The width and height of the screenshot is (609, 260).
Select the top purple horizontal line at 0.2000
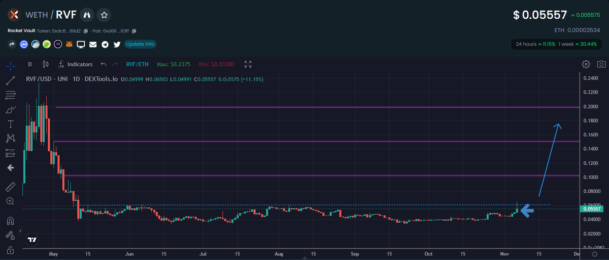317,107
